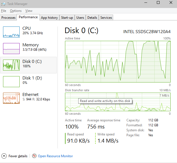Minimize the Task Manager window
The width and height of the screenshot is (177, 163).
pyautogui.click(x=146, y=2)
